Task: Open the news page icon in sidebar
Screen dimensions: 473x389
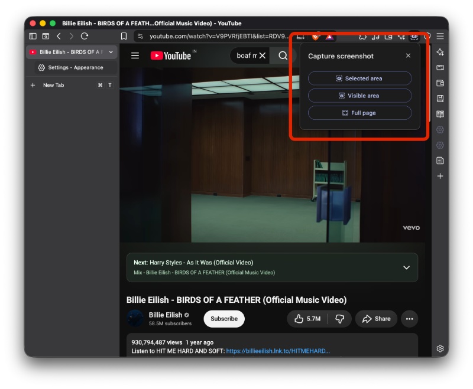Action: pyautogui.click(x=440, y=161)
